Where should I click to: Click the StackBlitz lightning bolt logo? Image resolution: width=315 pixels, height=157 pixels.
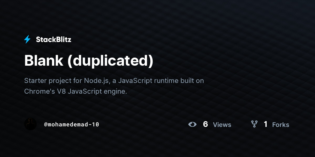point(27,40)
